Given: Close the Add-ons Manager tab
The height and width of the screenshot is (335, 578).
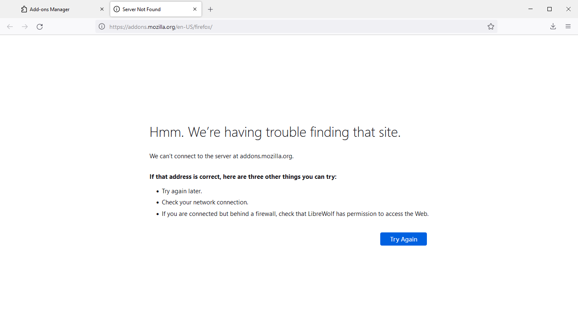Looking at the screenshot, I should point(102,9).
